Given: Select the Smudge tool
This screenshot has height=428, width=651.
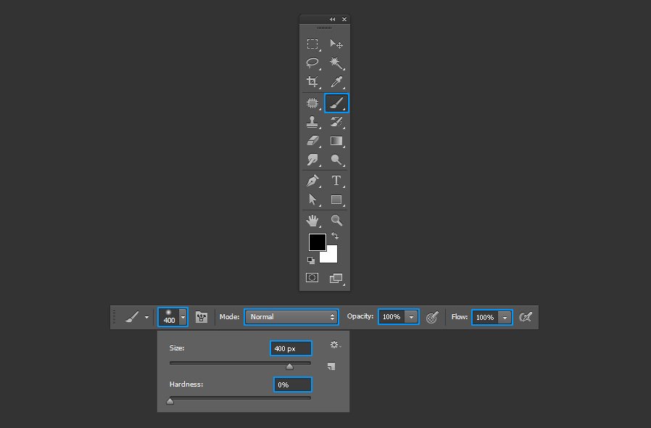Looking at the screenshot, I should coord(312,160).
